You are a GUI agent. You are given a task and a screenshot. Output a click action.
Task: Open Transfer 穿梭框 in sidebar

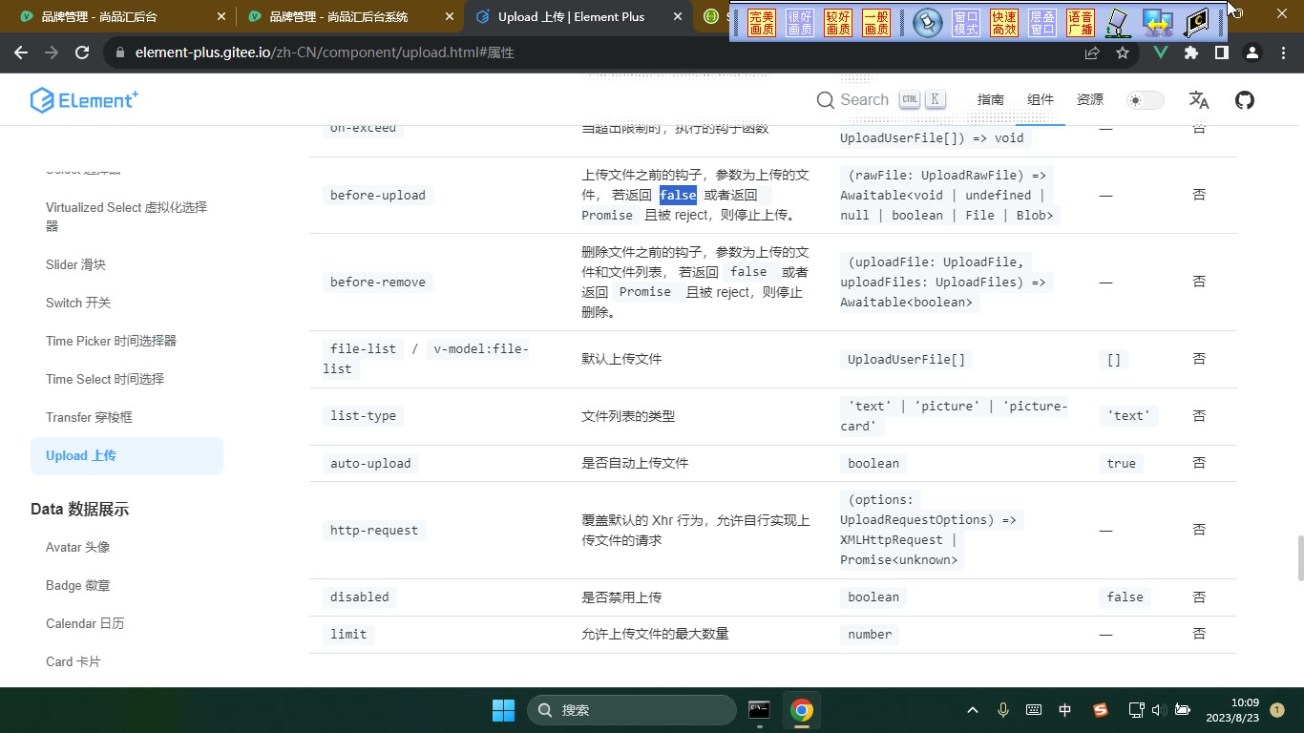click(89, 417)
